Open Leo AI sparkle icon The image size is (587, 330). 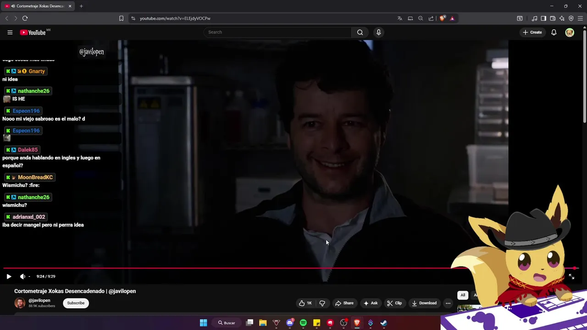point(562,18)
